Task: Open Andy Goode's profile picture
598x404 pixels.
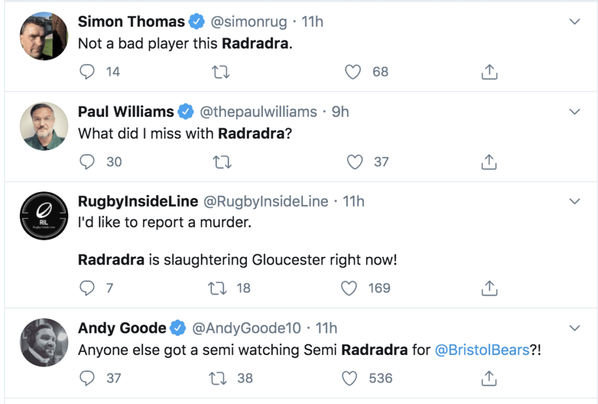Action: pyautogui.click(x=44, y=343)
